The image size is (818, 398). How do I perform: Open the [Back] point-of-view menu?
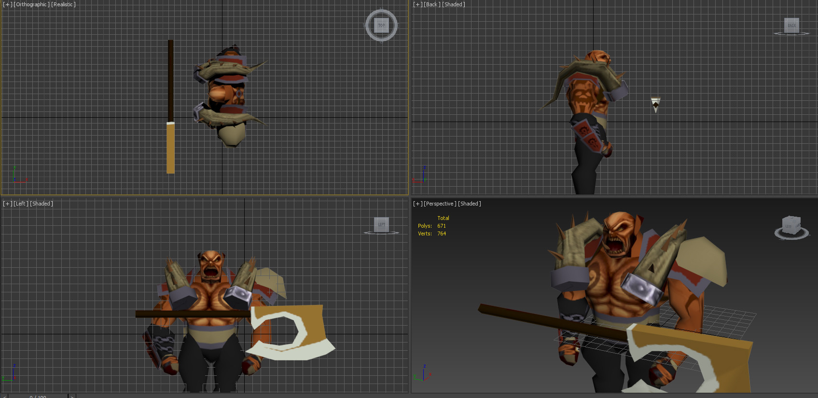coord(432,4)
